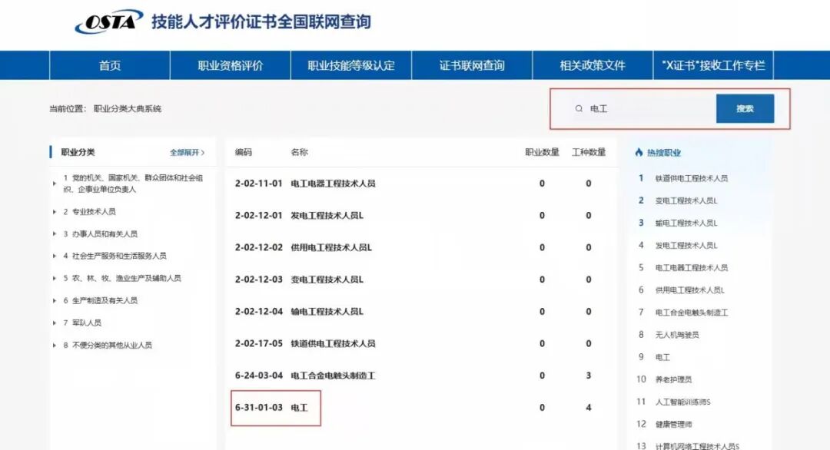Click code 2-02-11-01
Screen dimensions: 830x450
point(259,184)
